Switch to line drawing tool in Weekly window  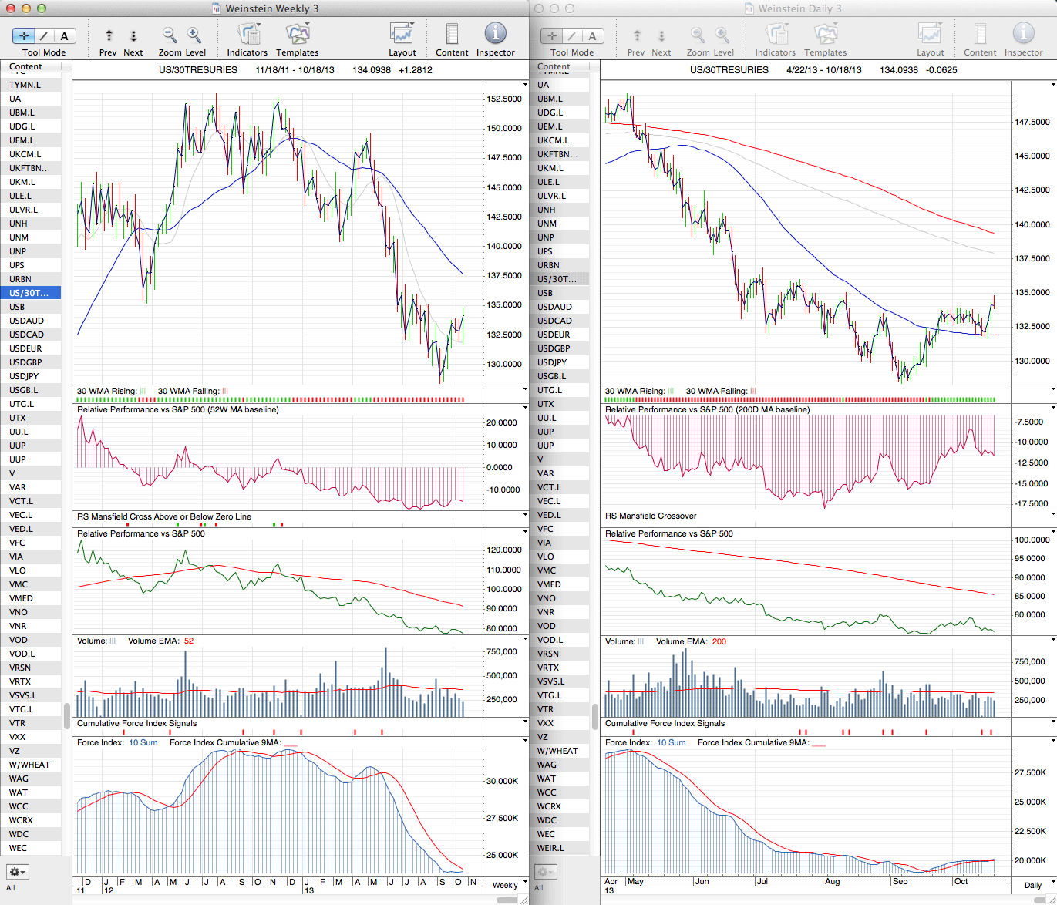[x=44, y=35]
